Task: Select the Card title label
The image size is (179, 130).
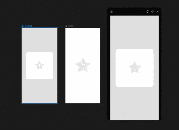Action: click(71, 26)
